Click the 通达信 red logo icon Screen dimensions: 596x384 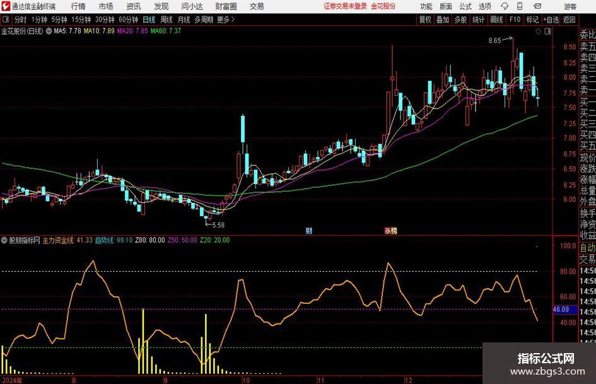tap(6, 6)
